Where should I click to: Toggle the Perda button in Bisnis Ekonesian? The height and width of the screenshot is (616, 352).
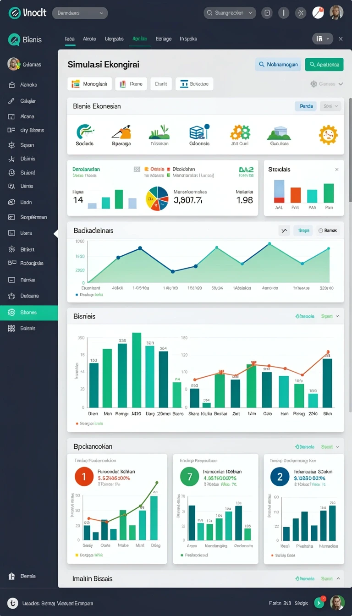(x=306, y=106)
